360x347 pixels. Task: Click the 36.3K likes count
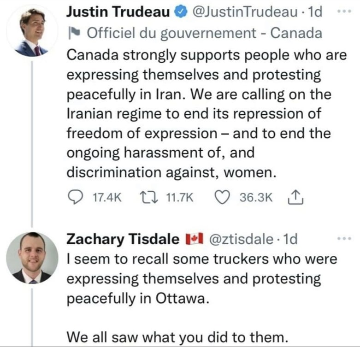pyautogui.click(x=256, y=198)
